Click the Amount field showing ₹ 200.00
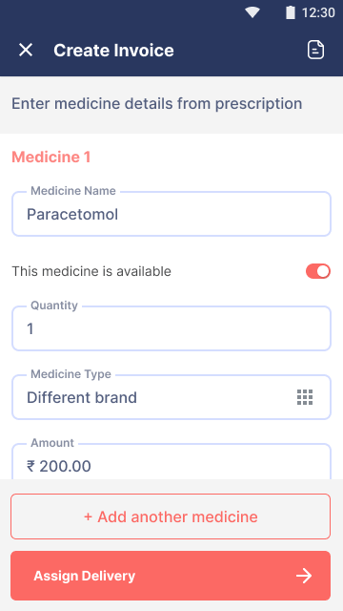 tap(171, 462)
